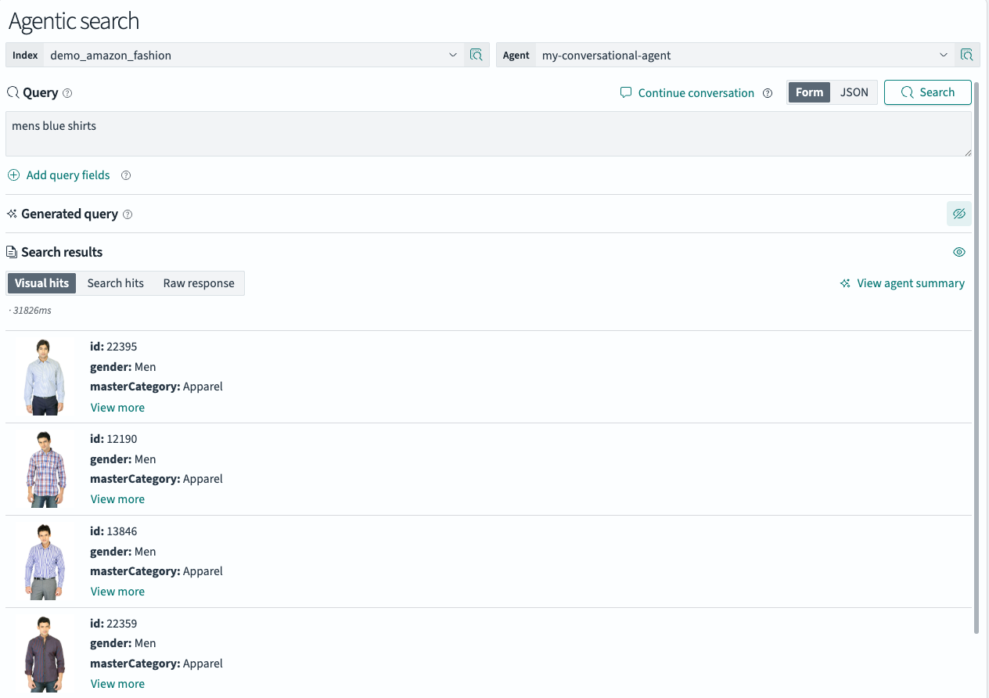
Task: Click the help icon next to Generated query
Action: coord(128,214)
